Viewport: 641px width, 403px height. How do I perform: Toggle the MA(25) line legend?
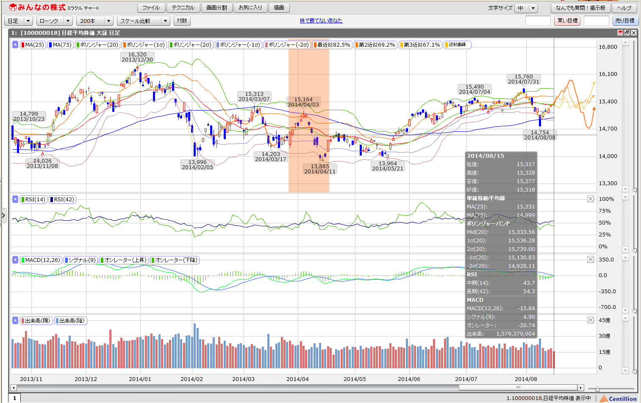pyautogui.click(x=32, y=44)
